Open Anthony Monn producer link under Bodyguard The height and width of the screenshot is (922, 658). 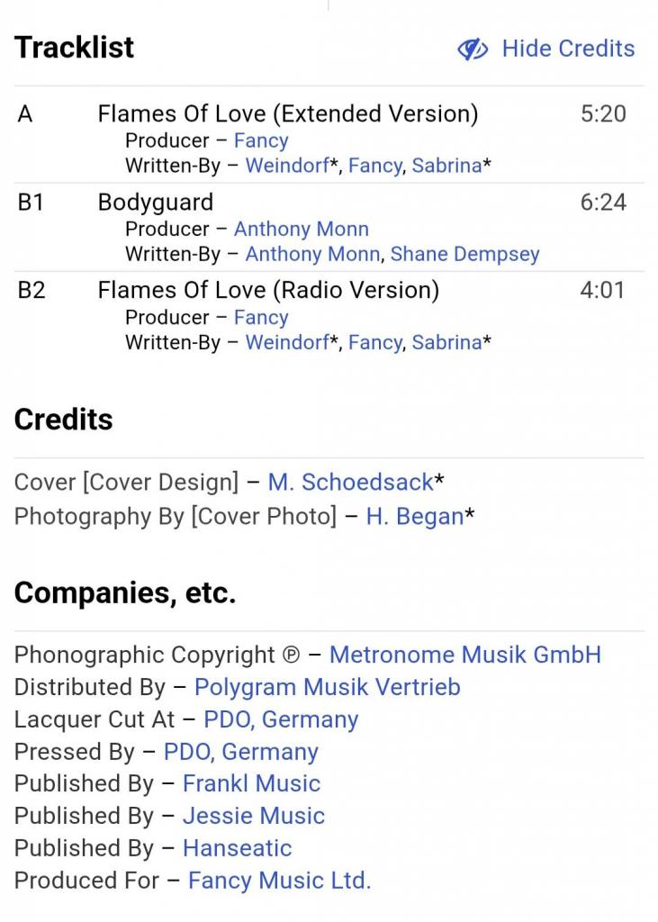[301, 229]
